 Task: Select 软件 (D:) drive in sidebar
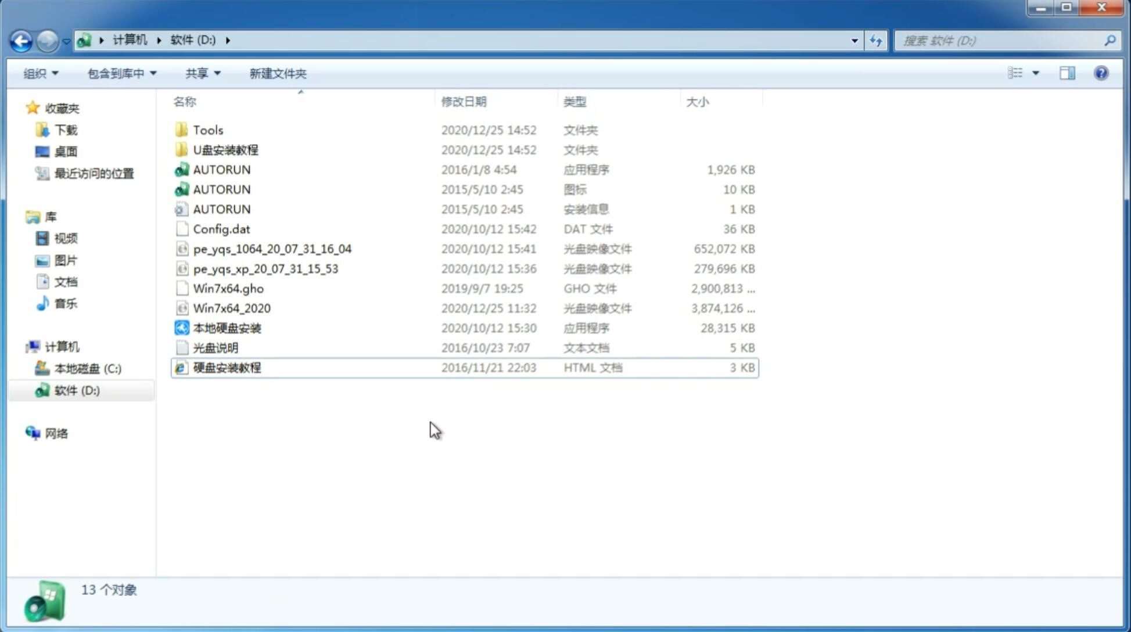pyautogui.click(x=76, y=390)
